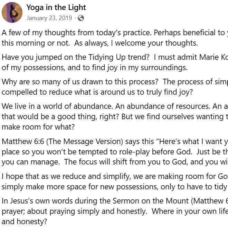Click the line "compelled to reduce what is around us"
Image resolution: width=228 pixels, height=228 pixels.
[x=97, y=92]
